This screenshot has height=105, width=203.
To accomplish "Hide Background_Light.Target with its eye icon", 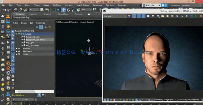I will click(22, 40).
